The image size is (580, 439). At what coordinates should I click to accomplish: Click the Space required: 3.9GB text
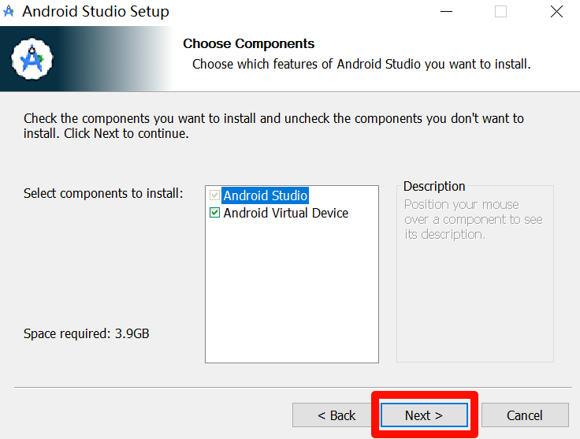[86, 333]
